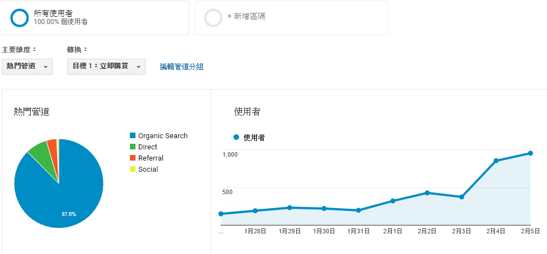The height and width of the screenshot is (254, 547).
Task: Click the Direct green legend swatch
Action: [133, 147]
